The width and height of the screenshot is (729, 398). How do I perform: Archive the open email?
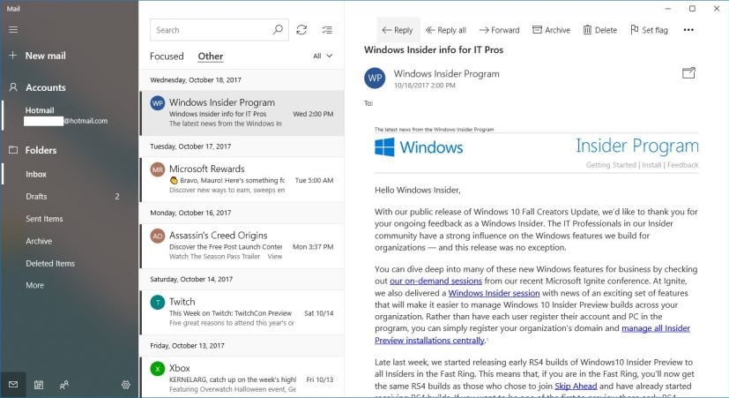[551, 30]
